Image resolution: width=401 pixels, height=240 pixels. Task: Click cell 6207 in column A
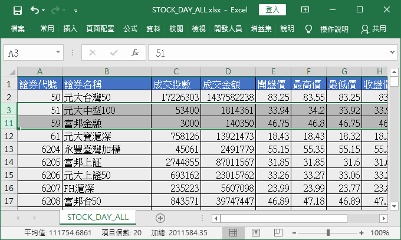(40, 188)
